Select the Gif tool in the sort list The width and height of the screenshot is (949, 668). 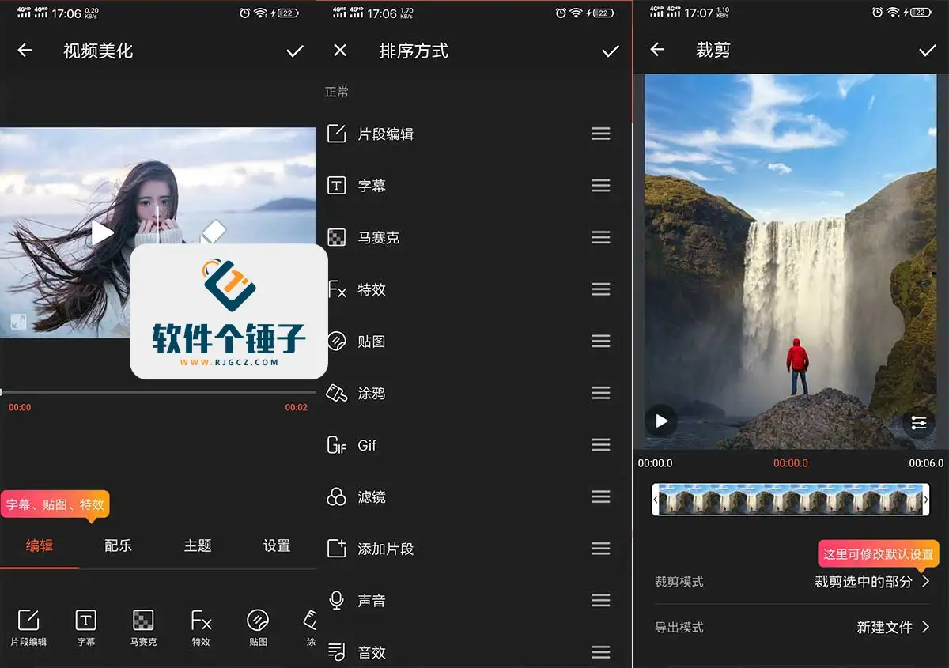coord(365,444)
